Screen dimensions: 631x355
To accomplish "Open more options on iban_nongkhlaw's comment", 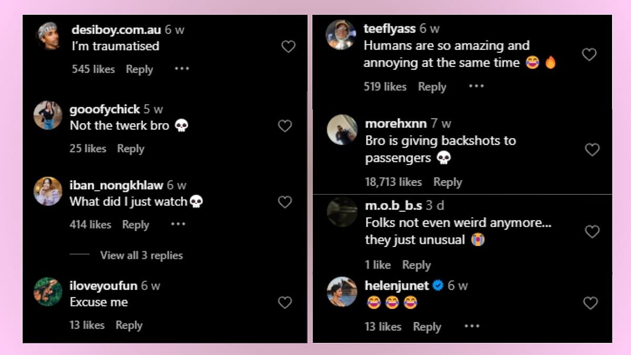I will (x=178, y=224).
